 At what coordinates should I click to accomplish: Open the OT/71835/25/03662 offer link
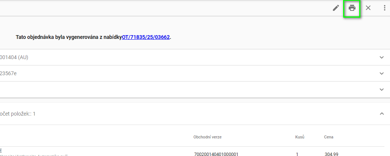[146, 37]
